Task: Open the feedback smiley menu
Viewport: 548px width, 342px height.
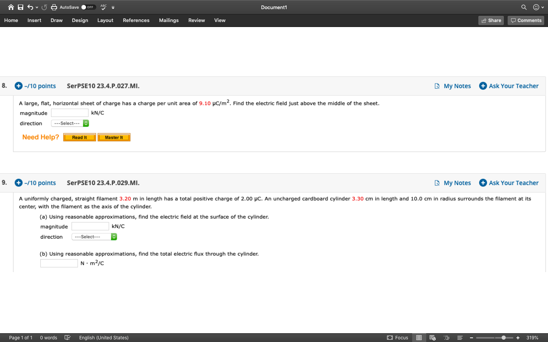Action: [538, 7]
